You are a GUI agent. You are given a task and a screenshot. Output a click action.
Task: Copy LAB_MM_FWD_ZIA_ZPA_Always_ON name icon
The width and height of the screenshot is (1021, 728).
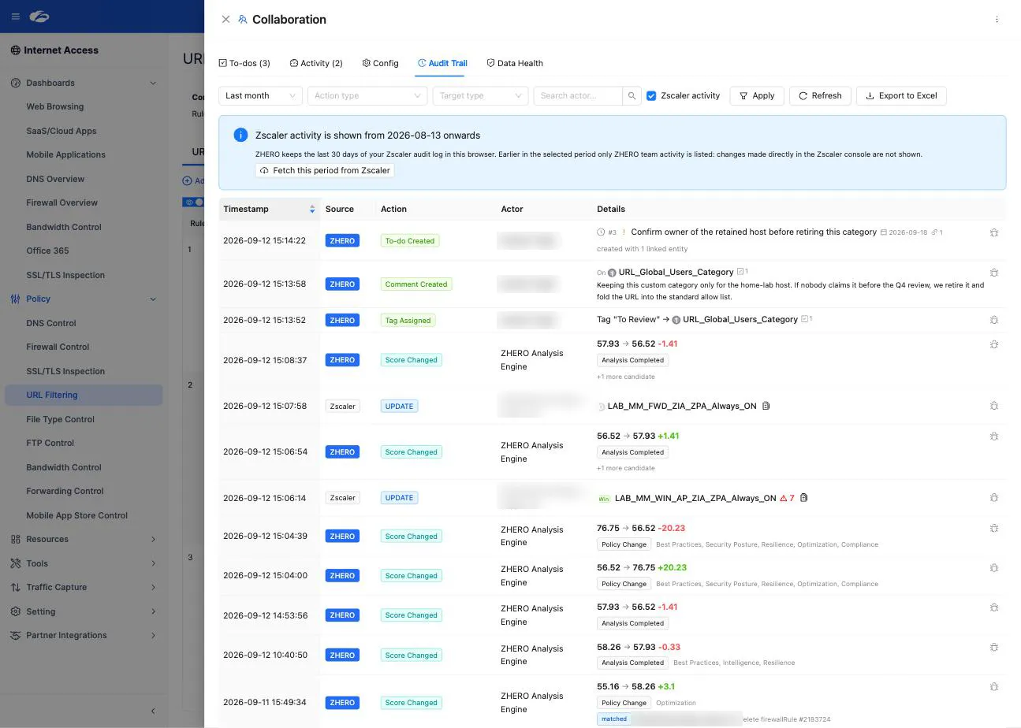click(766, 406)
